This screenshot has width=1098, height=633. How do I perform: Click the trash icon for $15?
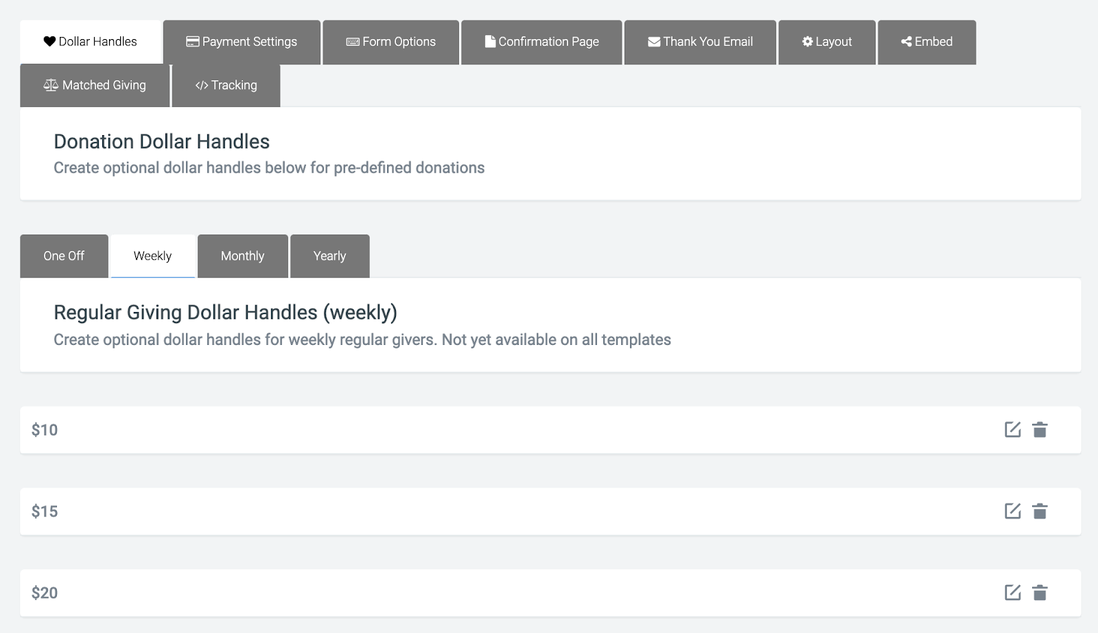(1040, 511)
